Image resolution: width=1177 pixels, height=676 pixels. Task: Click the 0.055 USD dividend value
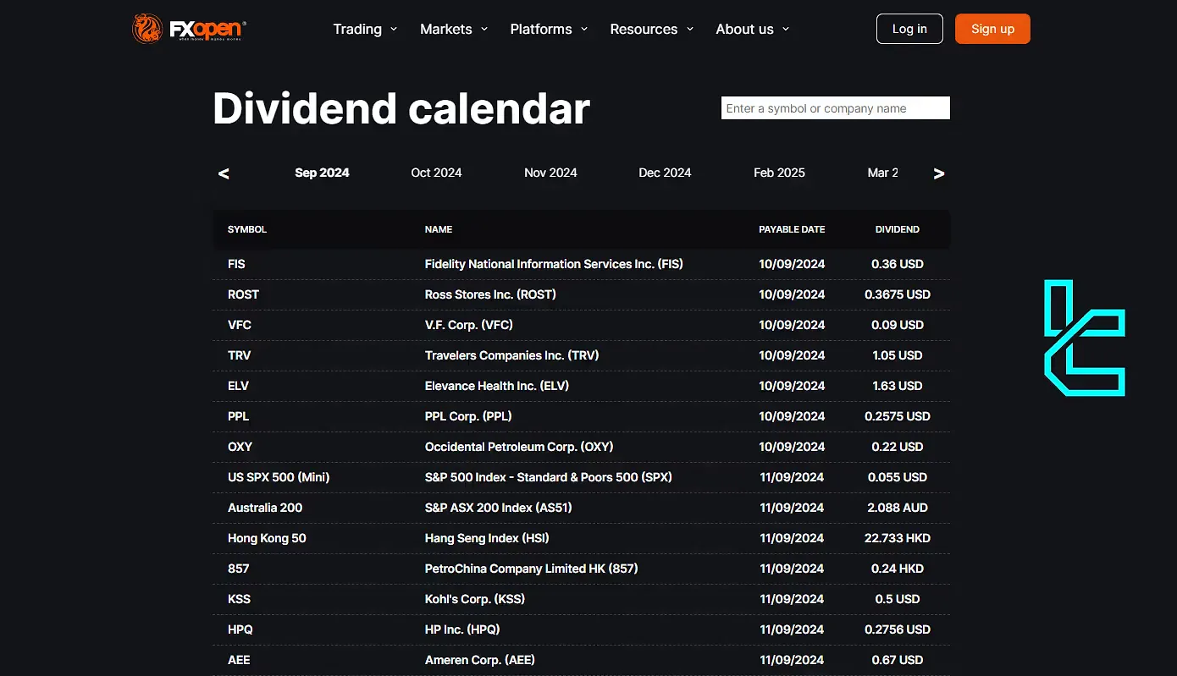tap(898, 477)
